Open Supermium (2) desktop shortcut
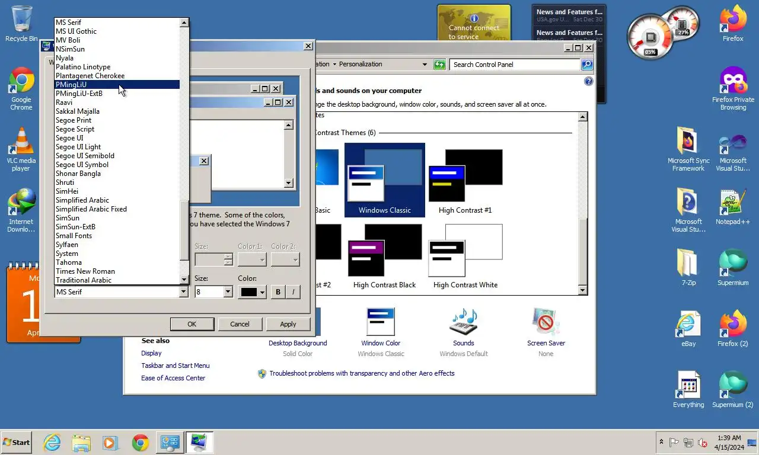759x455 pixels. 733,390
